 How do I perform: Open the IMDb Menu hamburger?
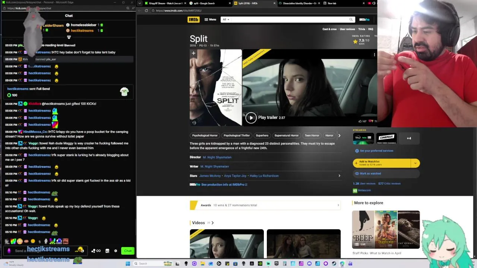(x=210, y=19)
